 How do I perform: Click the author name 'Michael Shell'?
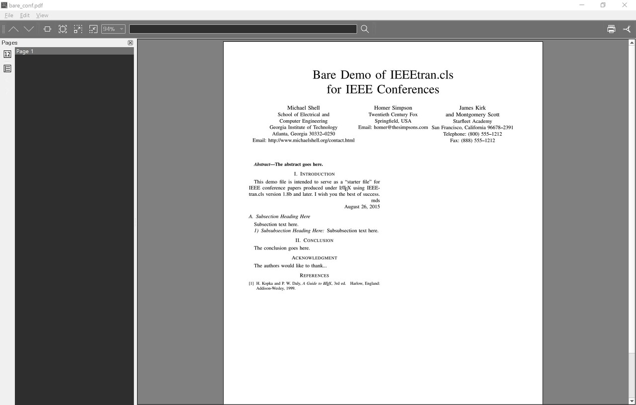(x=304, y=108)
